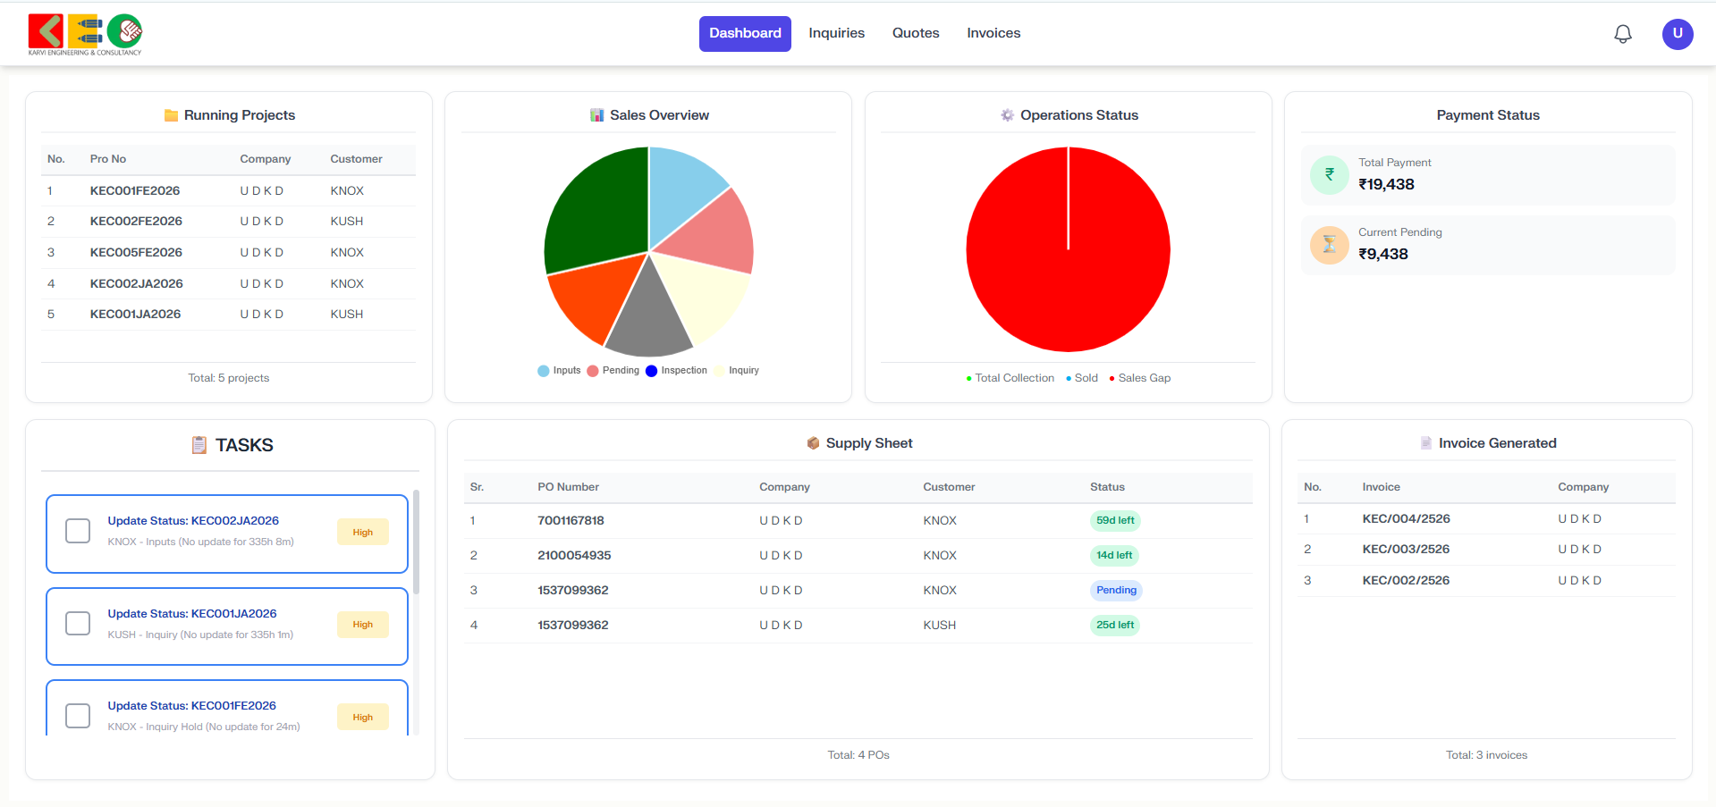Open PO number 7001167818 row
The width and height of the screenshot is (1716, 807).
[x=571, y=521]
